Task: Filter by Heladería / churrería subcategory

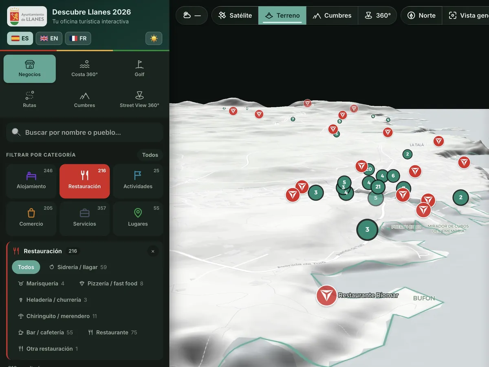Action: (53, 300)
